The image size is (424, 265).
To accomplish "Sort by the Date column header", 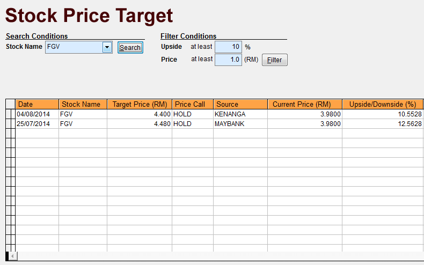I will (37, 104).
